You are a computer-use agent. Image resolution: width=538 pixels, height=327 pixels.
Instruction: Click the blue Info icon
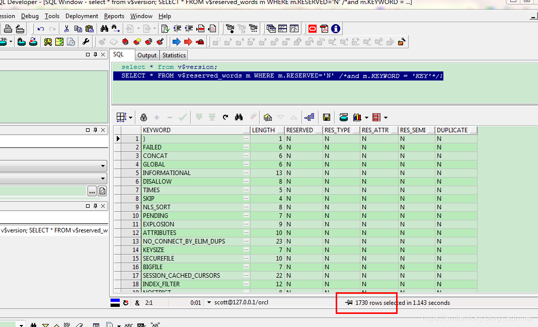click(336, 29)
